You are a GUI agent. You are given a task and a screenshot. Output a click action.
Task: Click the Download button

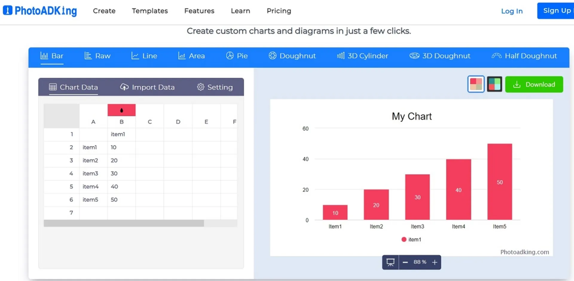[x=534, y=85]
